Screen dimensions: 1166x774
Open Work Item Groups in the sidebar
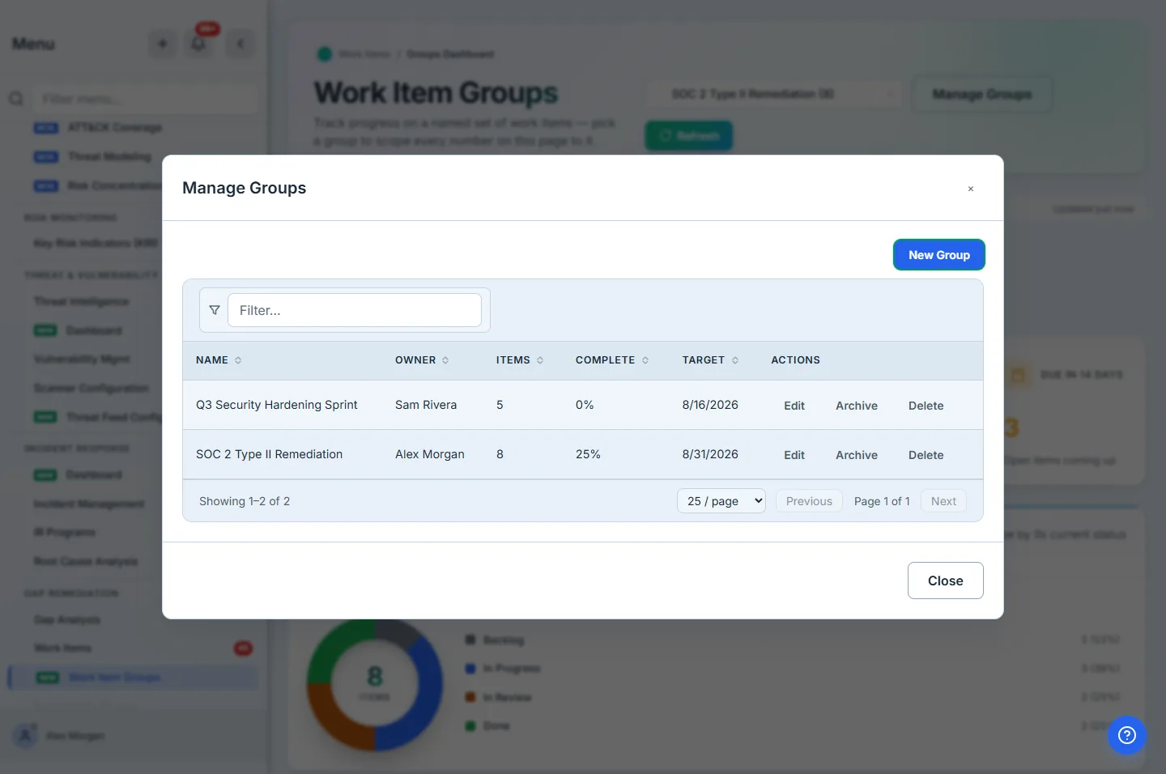pyautogui.click(x=134, y=677)
